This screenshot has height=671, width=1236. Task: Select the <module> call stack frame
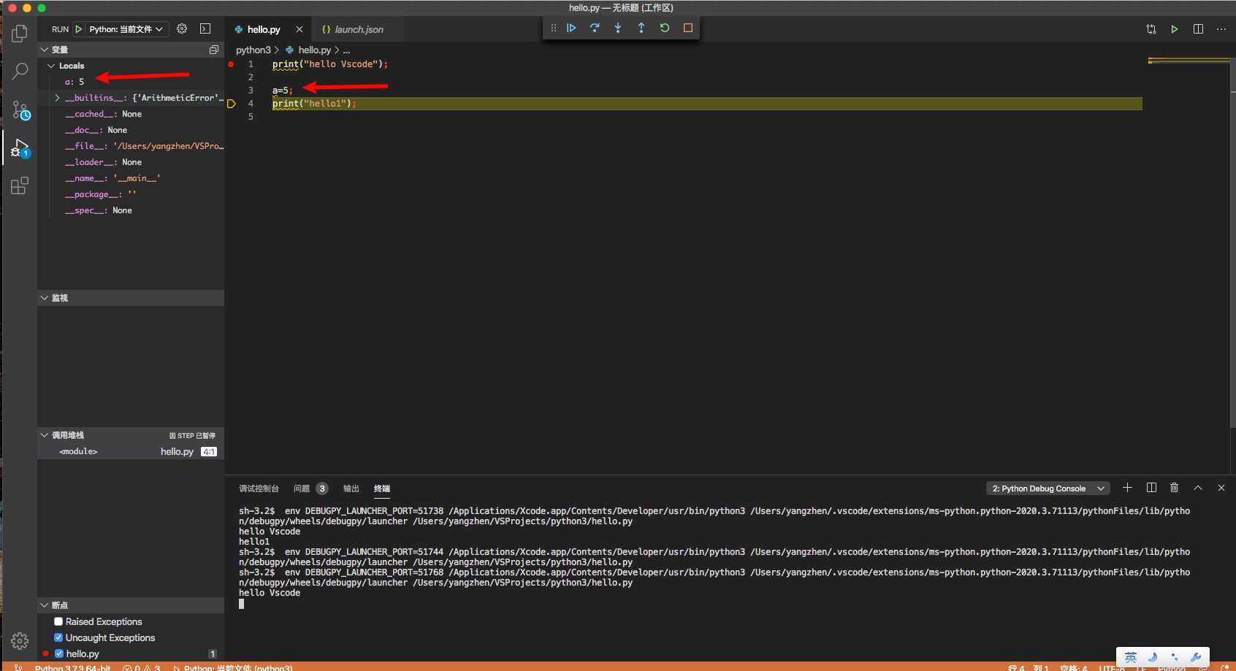pyautogui.click(x=131, y=451)
